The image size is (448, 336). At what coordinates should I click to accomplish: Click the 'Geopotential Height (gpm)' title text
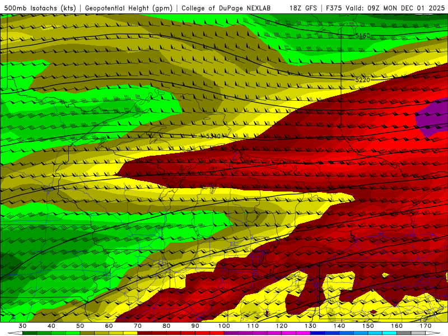click(129, 8)
